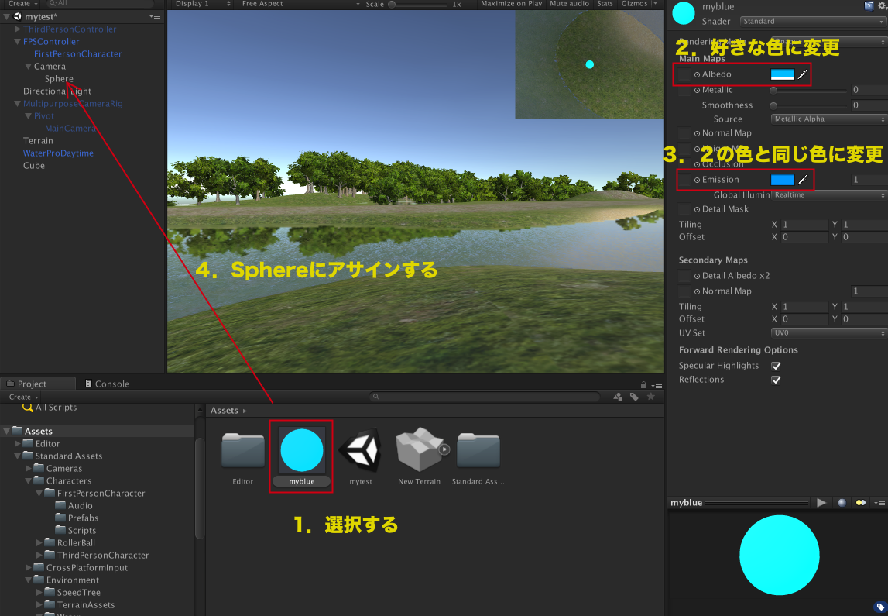Viewport: 888px width, 616px height.
Task: Adjust the Smoothness slider
Action: (809, 105)
